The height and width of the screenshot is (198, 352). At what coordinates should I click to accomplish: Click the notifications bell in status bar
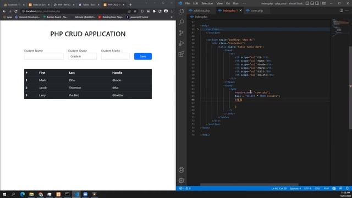[x=347, y=188]
